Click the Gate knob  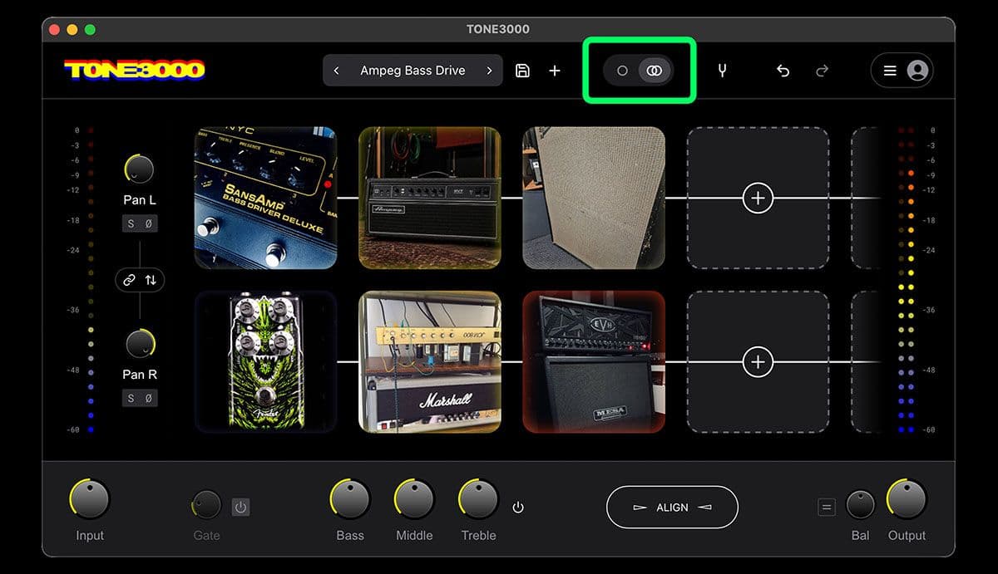(206, 504)
